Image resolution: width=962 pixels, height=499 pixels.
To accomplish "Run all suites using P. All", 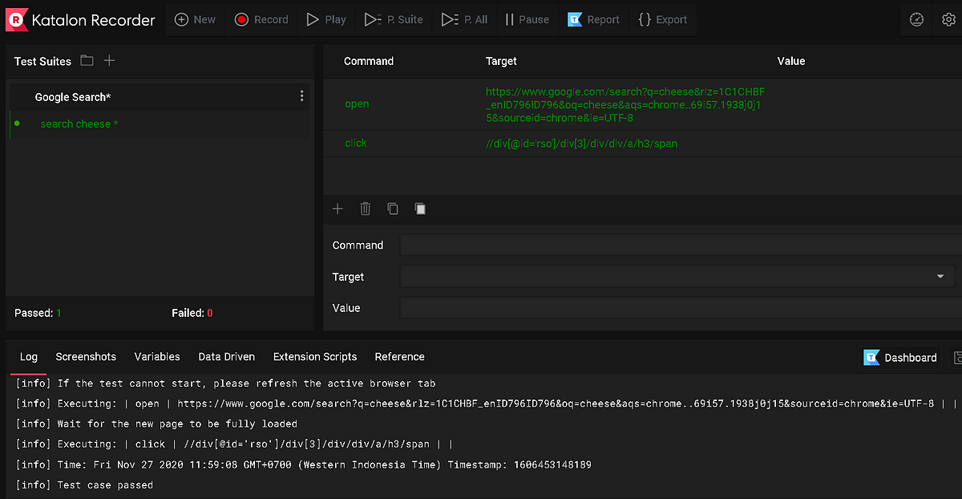I will click(464, 19).
